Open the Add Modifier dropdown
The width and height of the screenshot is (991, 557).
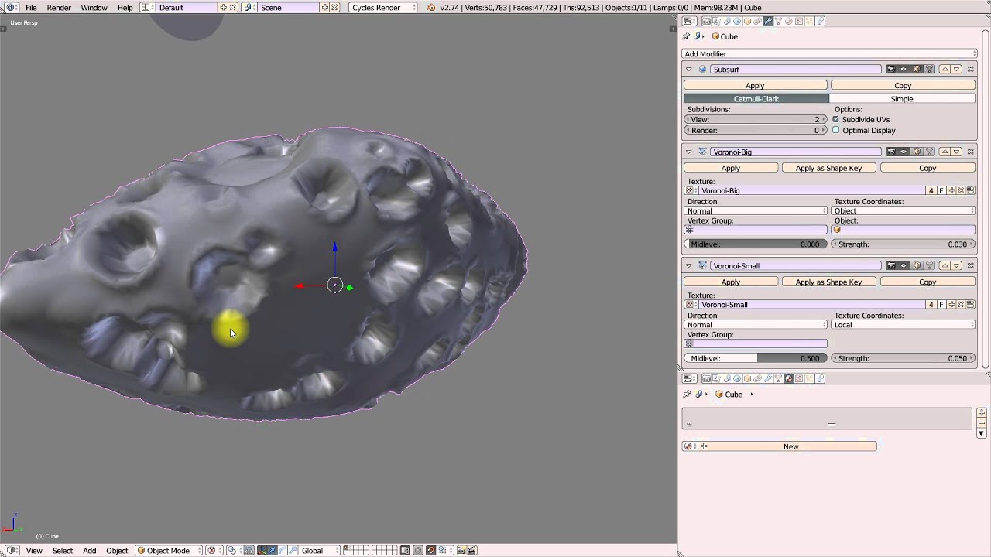(x=829, y=54)
